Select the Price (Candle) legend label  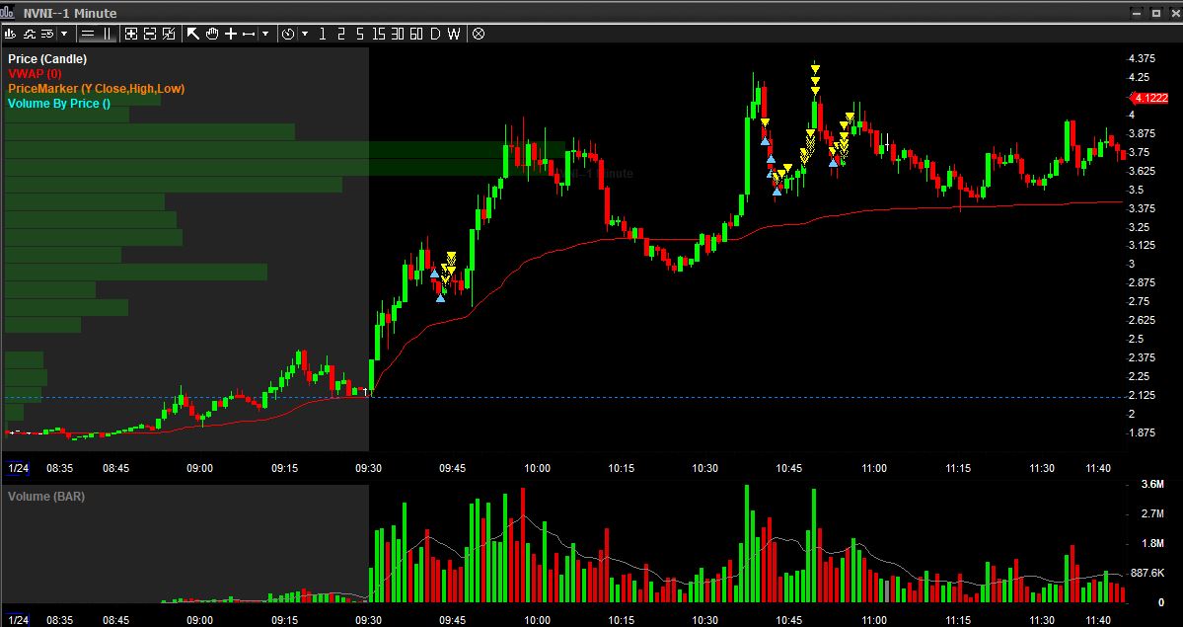(47, 59)
